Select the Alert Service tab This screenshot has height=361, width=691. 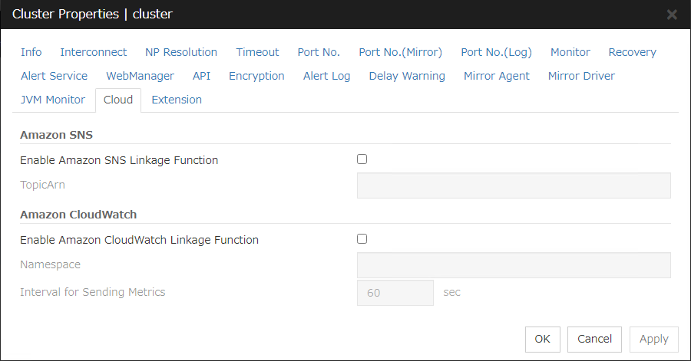(54, 76)
